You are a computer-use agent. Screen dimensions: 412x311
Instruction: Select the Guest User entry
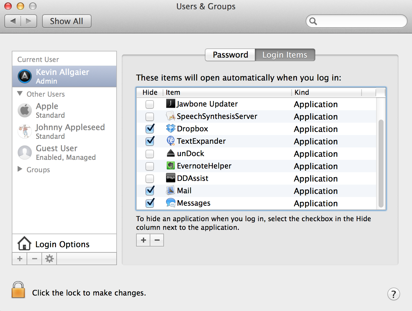(x=64, y=152)
